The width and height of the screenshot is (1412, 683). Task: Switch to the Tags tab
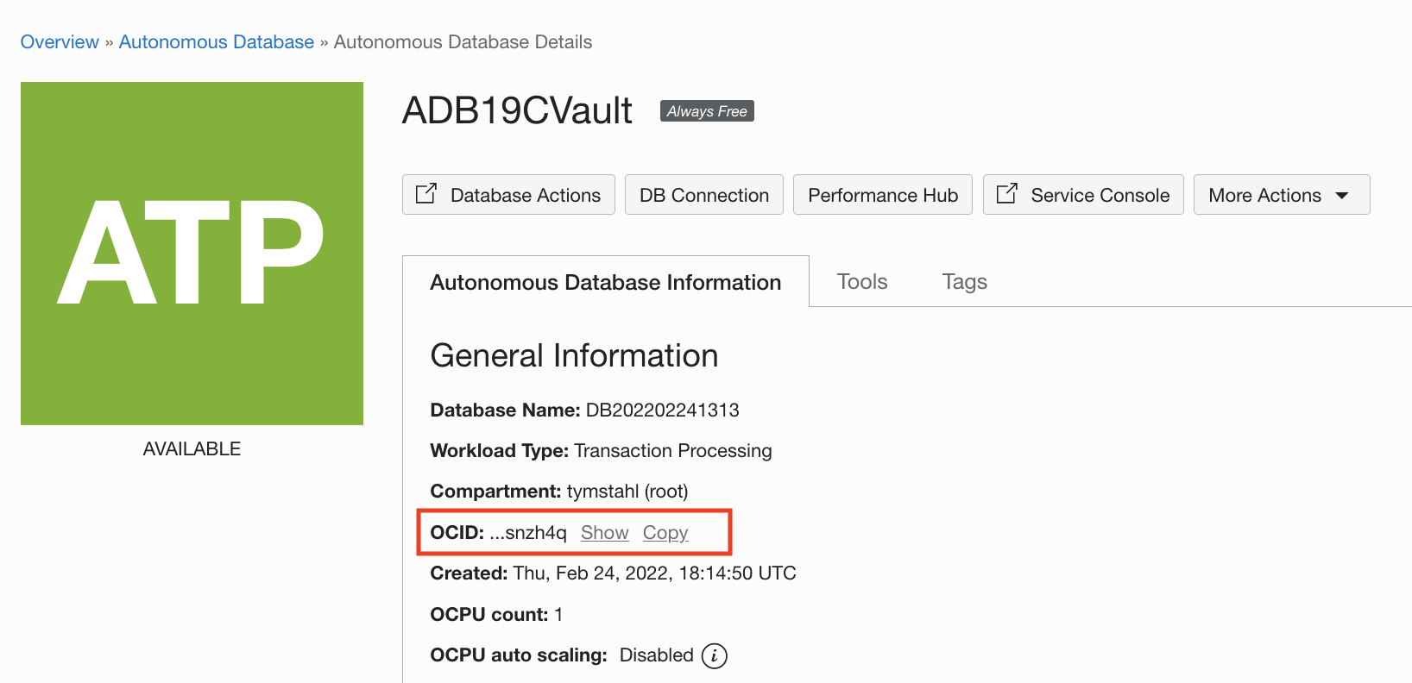(x=964, y=281)
